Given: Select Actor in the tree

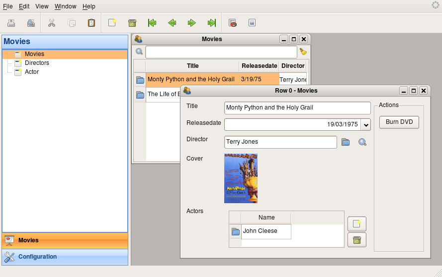Looking at the screenshot, I should pos(32,72).
